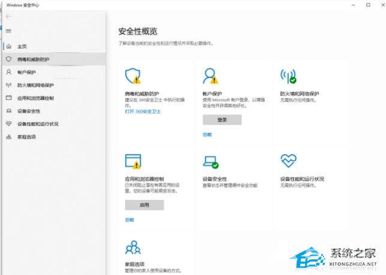This screenshot has height=275, width=386.
Task: Toggle the hamburger navigation menu
Action: tap(8, 31)
